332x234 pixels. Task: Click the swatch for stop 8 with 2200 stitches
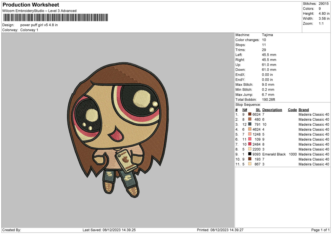point(250,149)
